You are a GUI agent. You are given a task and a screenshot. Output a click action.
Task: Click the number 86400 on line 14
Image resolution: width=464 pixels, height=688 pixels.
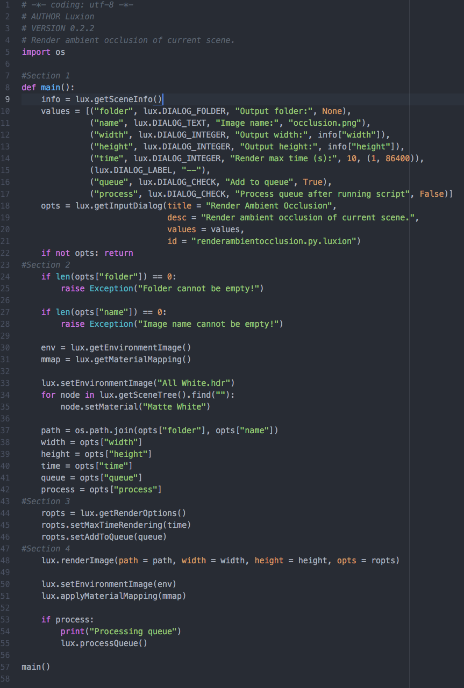tap(397, 158)
